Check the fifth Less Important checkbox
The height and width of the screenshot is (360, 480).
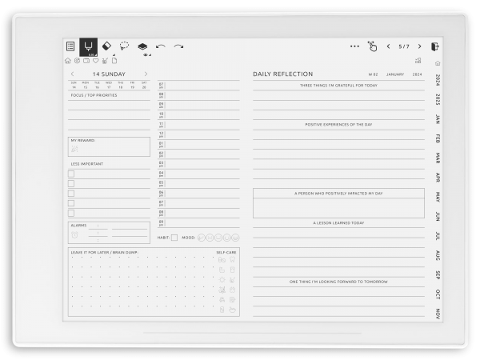(71, 213)
